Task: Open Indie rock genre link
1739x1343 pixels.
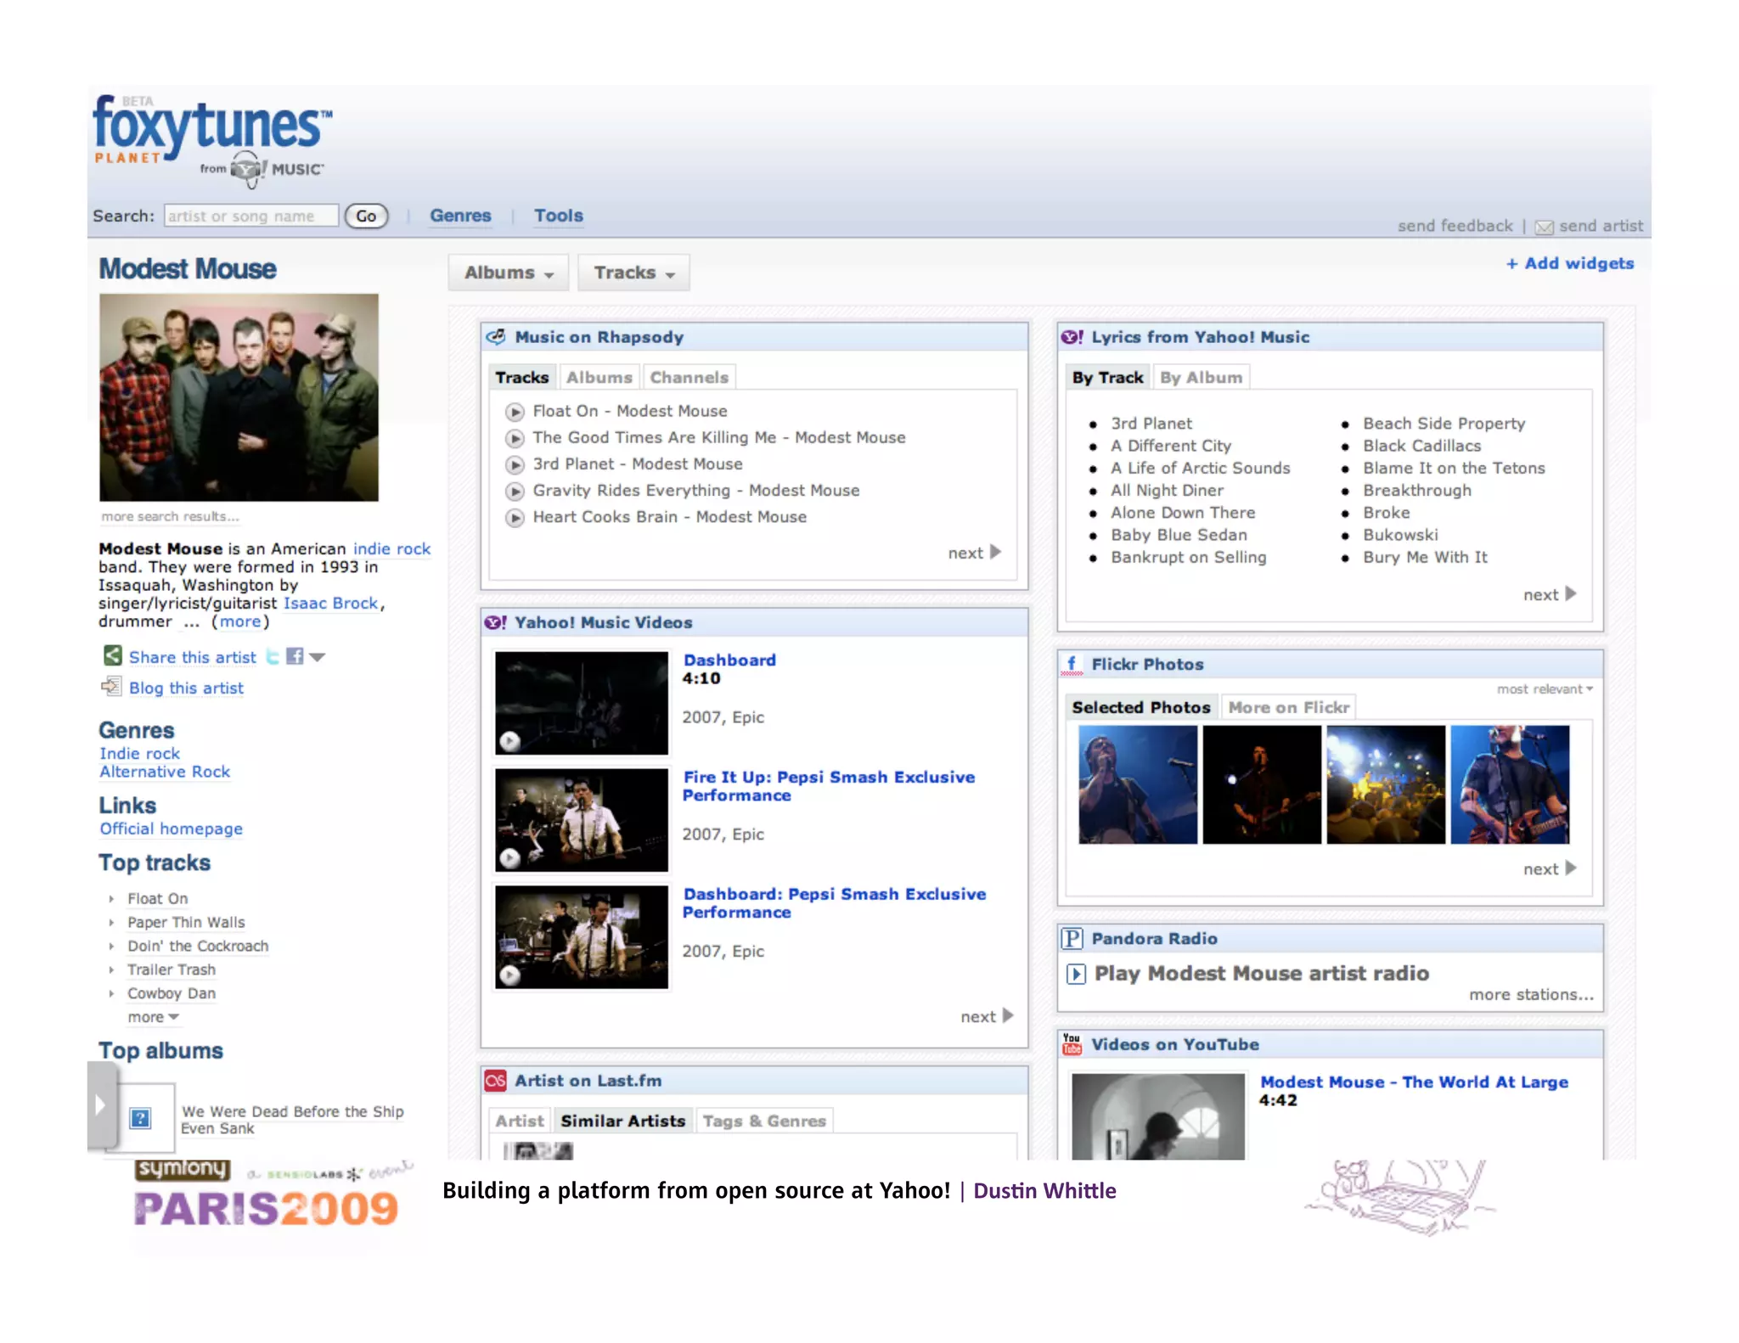Action: [x=140, y=753]
